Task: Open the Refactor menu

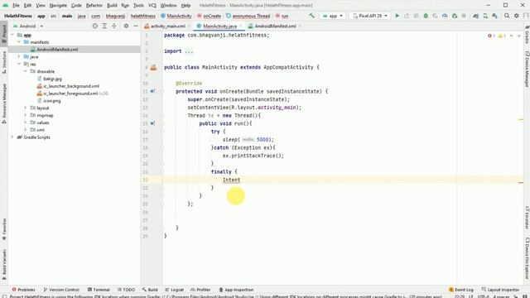Action: [94, 6]
